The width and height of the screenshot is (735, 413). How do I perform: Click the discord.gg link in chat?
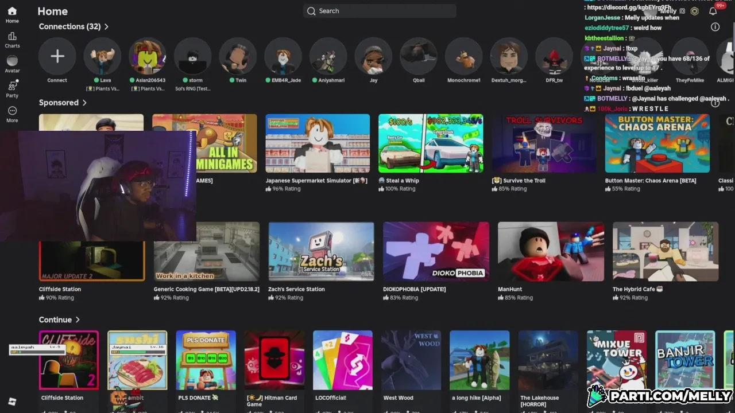[x=628, y=7]
